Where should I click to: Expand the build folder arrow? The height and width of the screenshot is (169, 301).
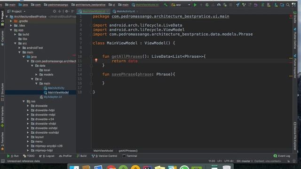click(x=15, y=34)
